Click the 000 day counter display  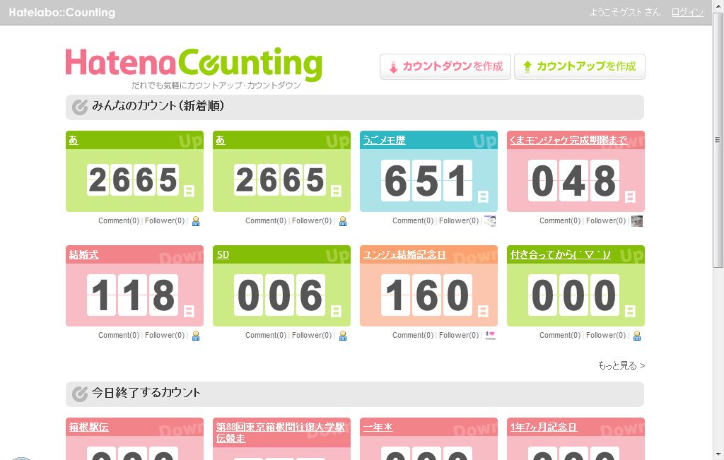[x=573, y=295]
